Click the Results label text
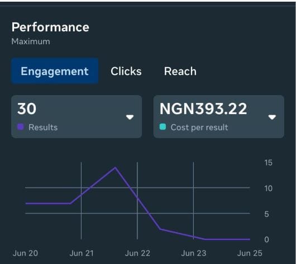 point(43,128)
